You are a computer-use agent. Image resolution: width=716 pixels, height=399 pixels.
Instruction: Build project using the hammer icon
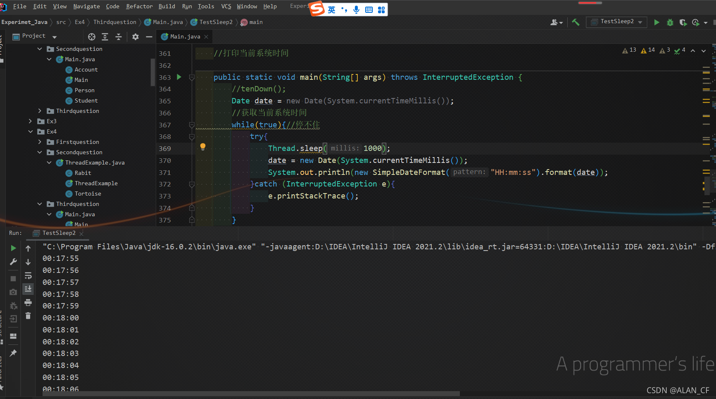[x=576, y=22]
